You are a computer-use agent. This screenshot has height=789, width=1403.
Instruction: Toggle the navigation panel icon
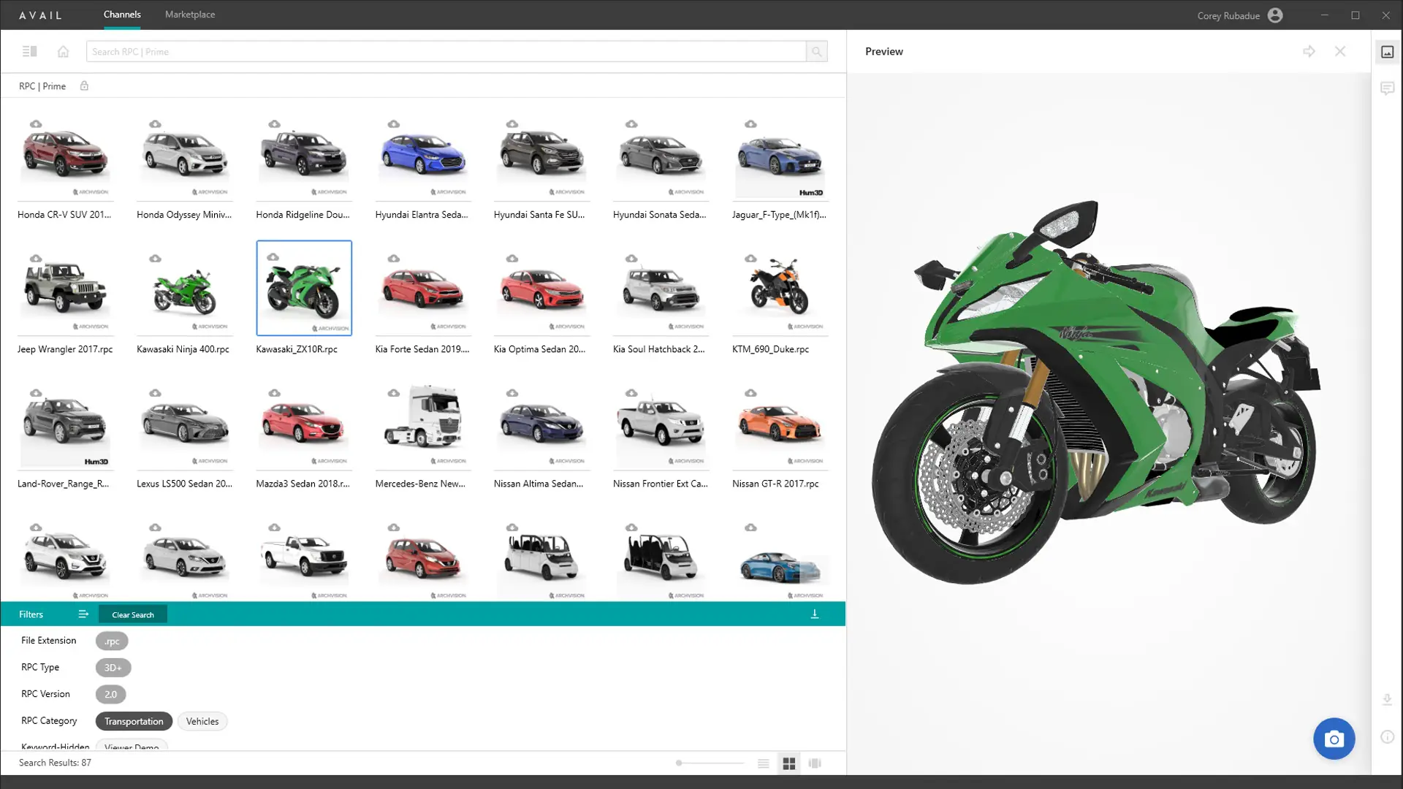29,51
